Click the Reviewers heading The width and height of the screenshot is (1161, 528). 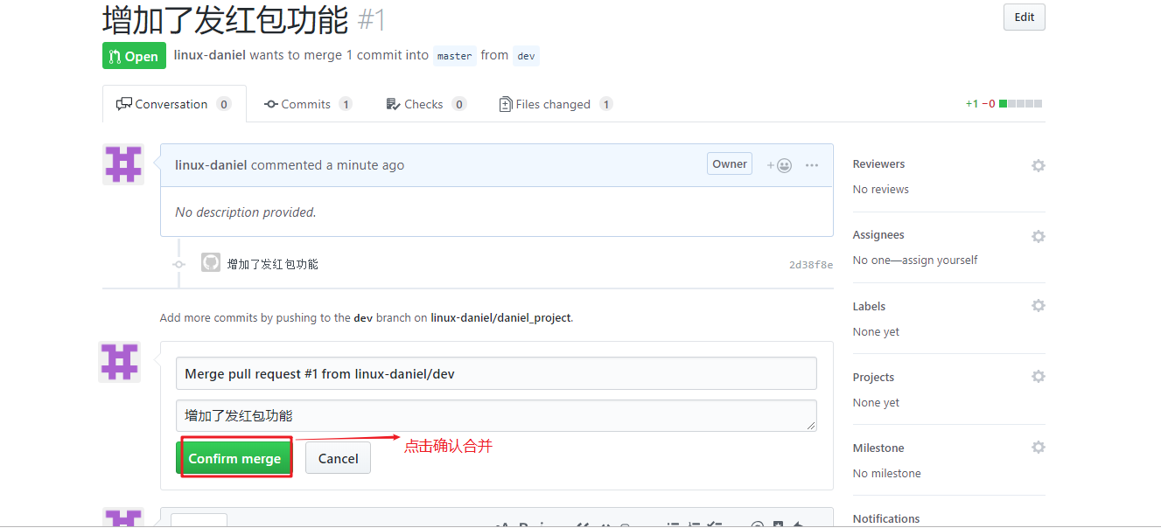coord(878,164)
